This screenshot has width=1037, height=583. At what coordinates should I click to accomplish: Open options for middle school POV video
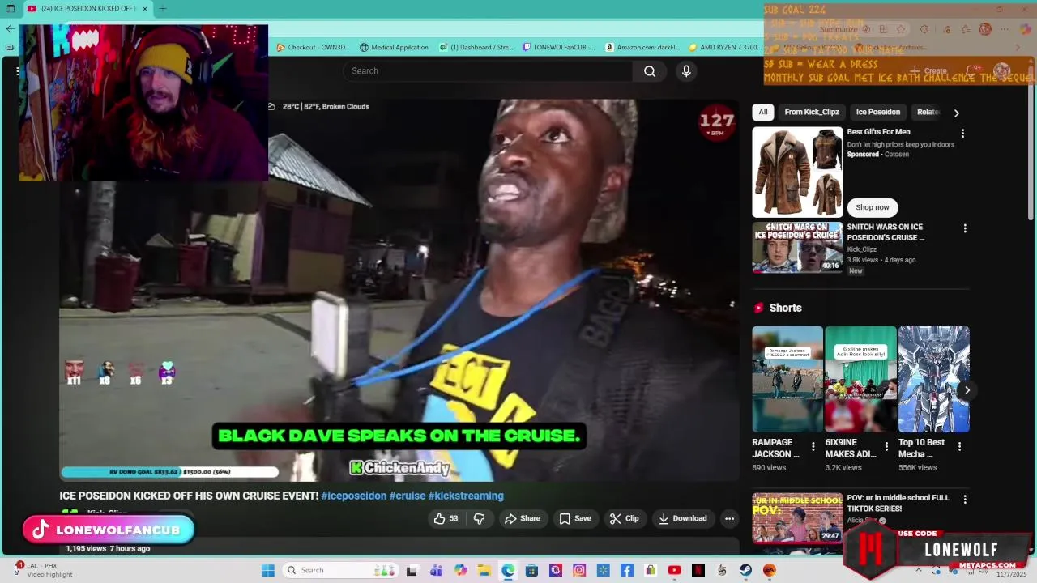point(964,500)
